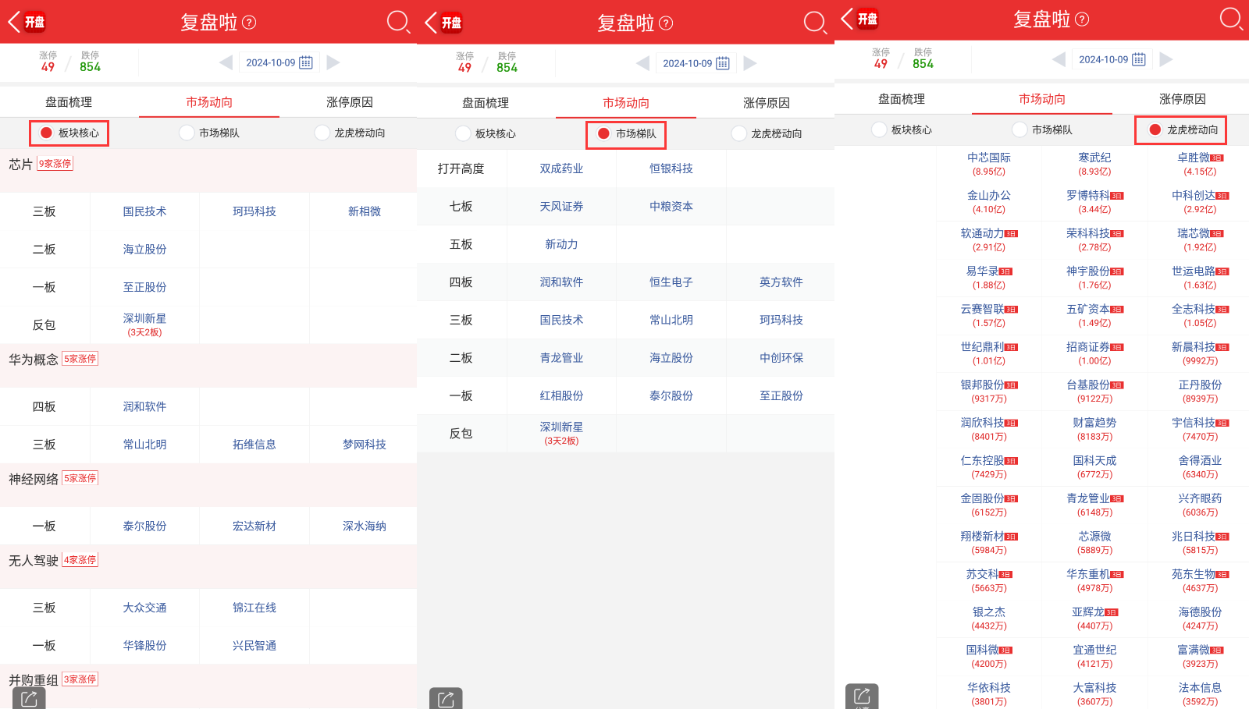Screen dimensions: 1249x709
Task: Open 天风证券 in 七板 row
Action: click(561, 207)
